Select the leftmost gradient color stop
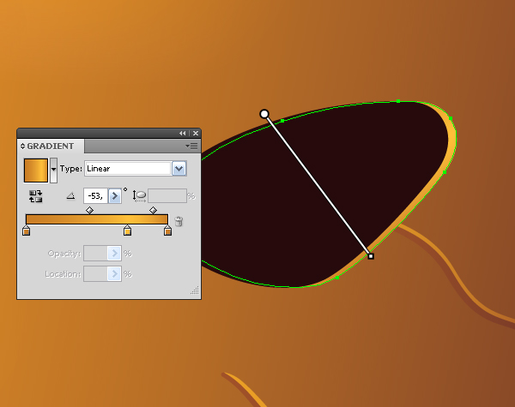 tap(27, 230)
